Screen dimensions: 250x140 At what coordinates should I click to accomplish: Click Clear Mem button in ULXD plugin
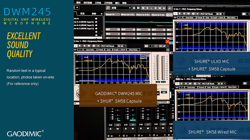(231, 18)
